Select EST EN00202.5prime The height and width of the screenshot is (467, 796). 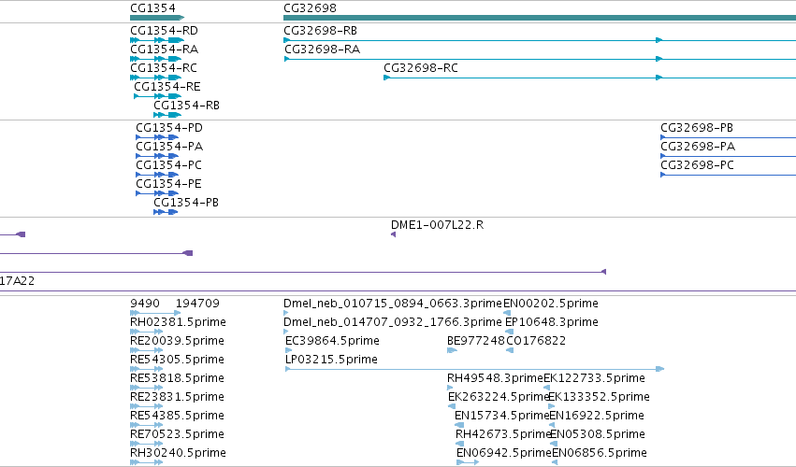point(551,304)
